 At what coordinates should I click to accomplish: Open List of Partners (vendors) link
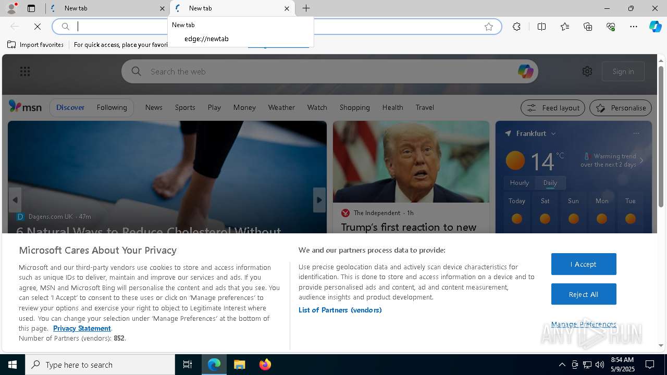(340, 310)
